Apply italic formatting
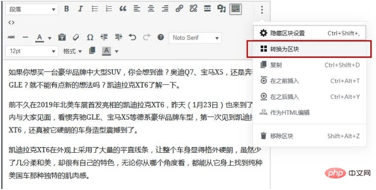The height and width of the screenshot is (190, 376). coord(80,9)
